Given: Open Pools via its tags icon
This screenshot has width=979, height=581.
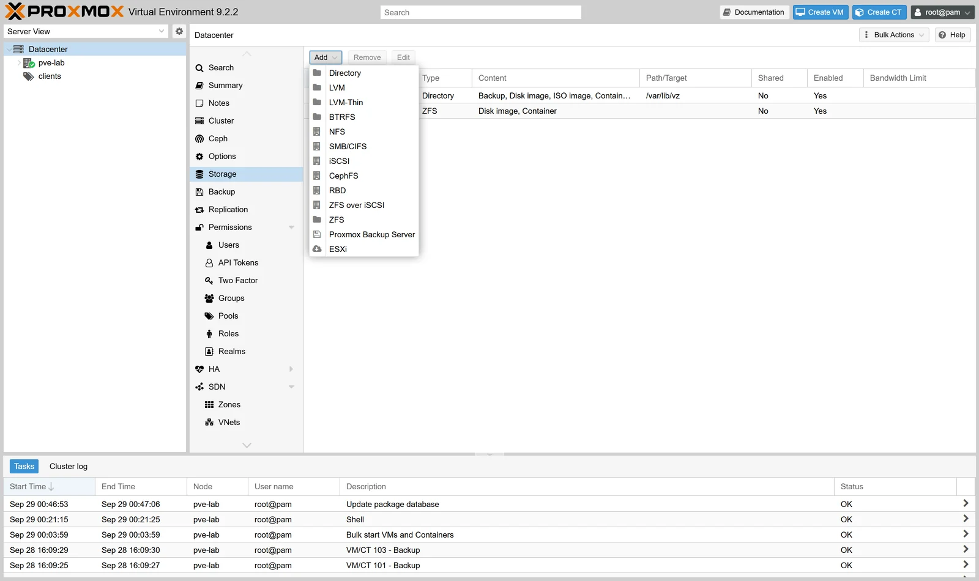Looking at the screenshot, I should (x=209, y=316).
